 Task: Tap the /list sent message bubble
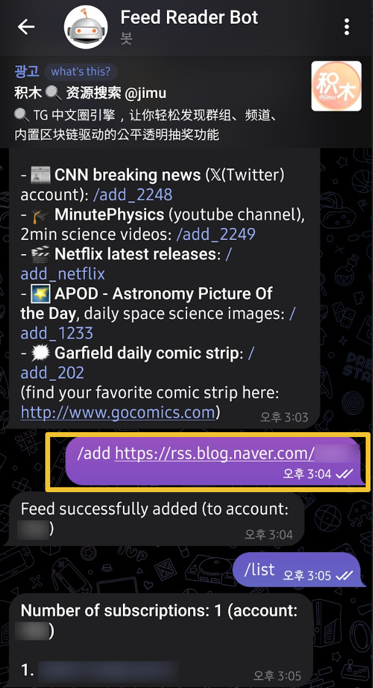[298, 569]
